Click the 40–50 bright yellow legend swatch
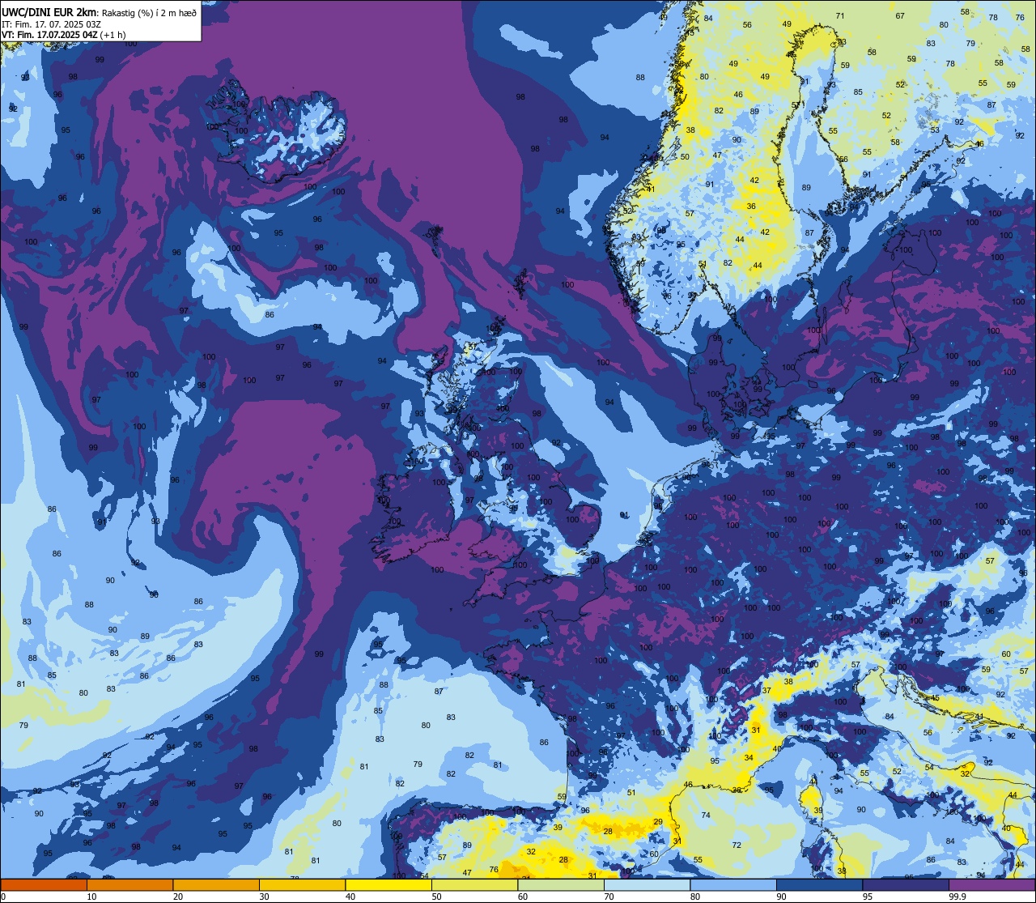 388,885
